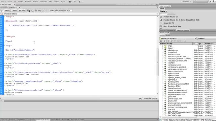216x121 pixels.
Task: Open the site user icon dropdown
Action: click(x=80, y=2)
